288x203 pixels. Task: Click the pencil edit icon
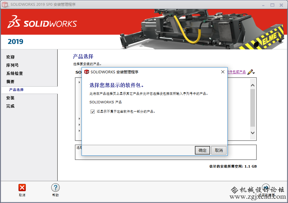coord(251,72)
